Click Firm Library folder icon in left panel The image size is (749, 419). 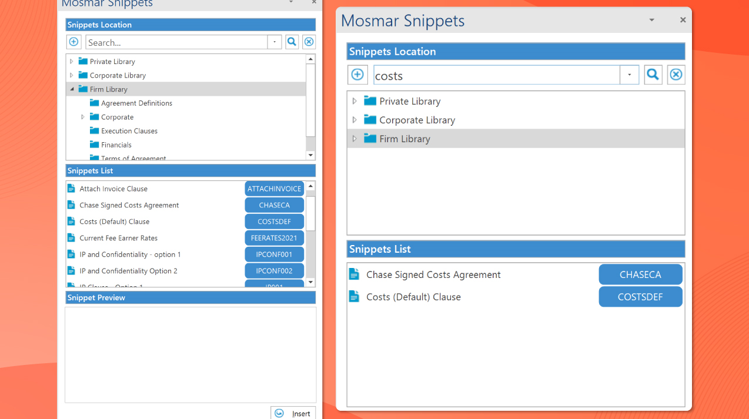pos(83,89)
